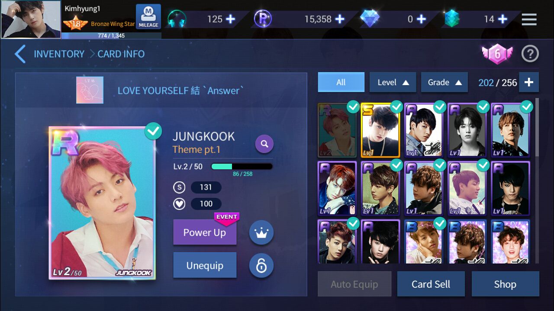The width and height of the screenshot is (554, 311).
Task: Go back with the left arrow
Action: point(20,54)
